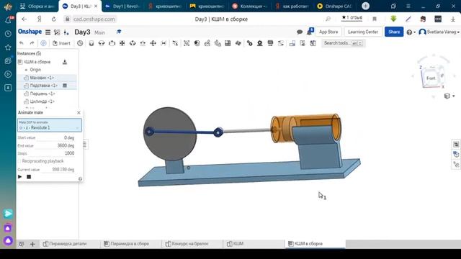461x259 pixels.
Task: Open the history clock in browser sidebar
Action: 8,34
